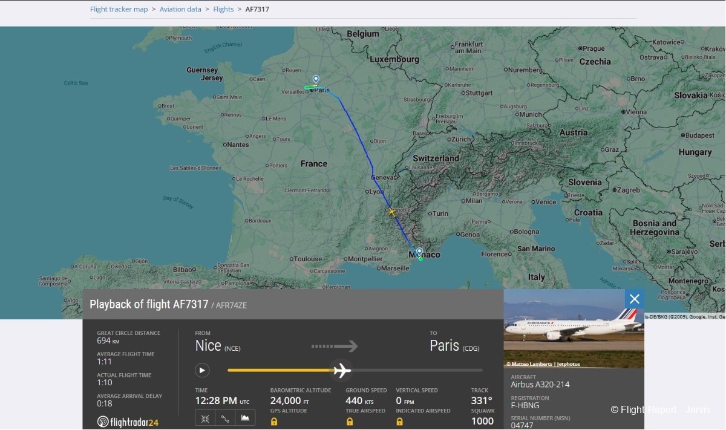This screenshot has width=726, height=430.
Task: Open the altitude speed graph icon
Action: (245, 418)
